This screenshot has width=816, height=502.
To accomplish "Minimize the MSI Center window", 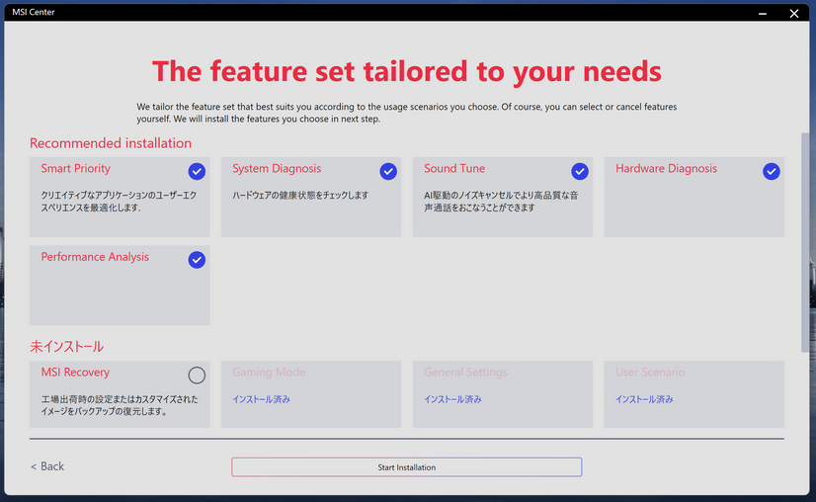I will (763, 13).
